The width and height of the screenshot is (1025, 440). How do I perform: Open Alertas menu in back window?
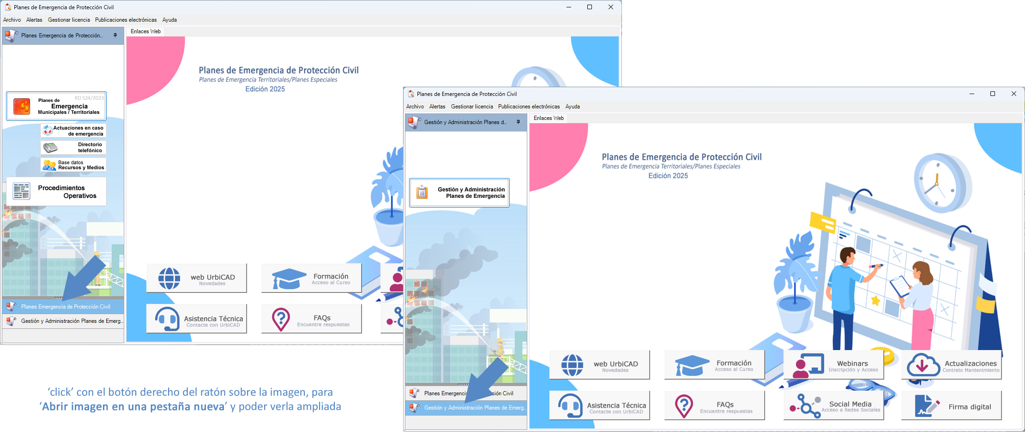34,20
